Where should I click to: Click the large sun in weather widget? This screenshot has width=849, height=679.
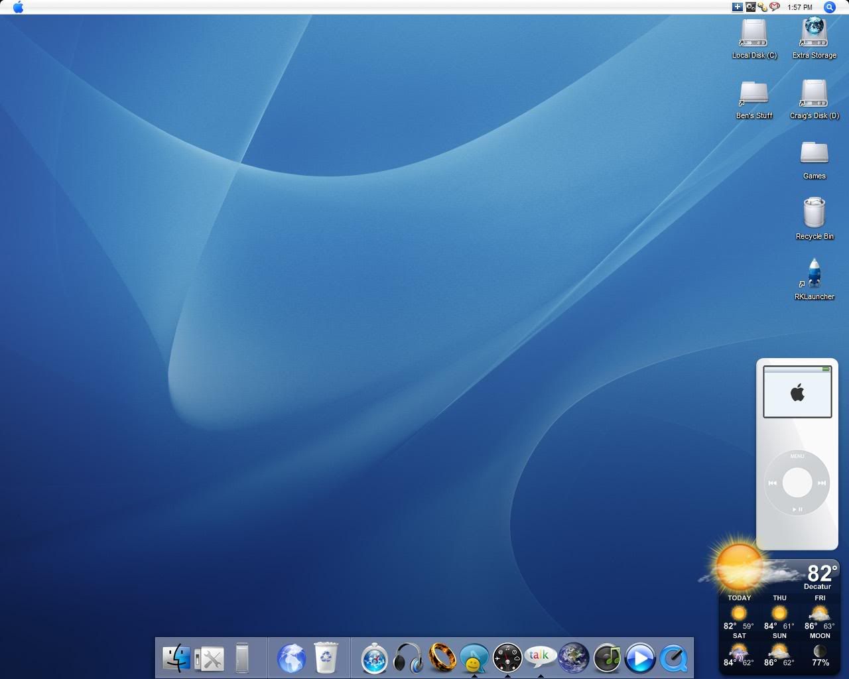[x=738, y=568]
